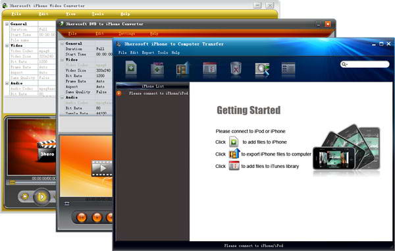The image size is (395, 251).
Task: Click the add files to iPhone toolbar icon
Action: pos(131,68)
